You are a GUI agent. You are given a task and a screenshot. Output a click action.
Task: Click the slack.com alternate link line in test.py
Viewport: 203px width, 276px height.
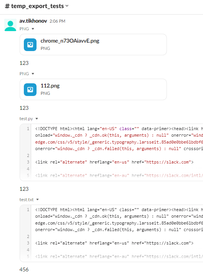click(114, 162)
